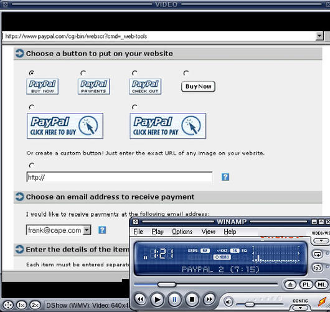Click the paypal.com URL in the address bar
Viewport: 330px width, 312px height.
pos(76,36)
